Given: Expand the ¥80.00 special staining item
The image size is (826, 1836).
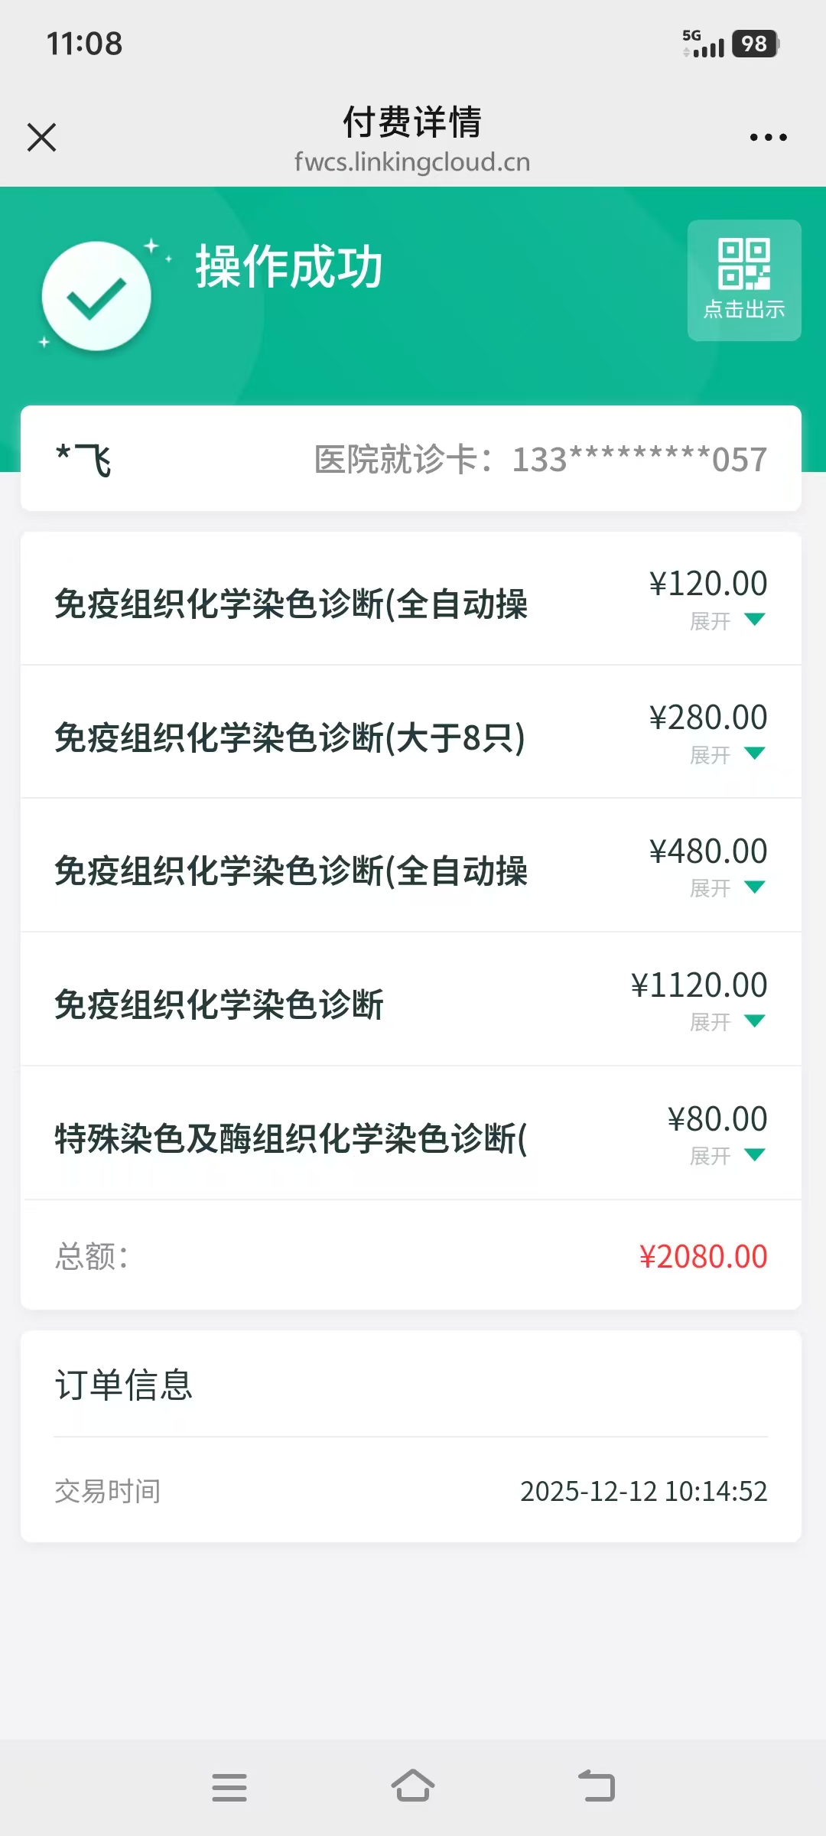Looking at the screenshot, I should [x=727, y=1156].
